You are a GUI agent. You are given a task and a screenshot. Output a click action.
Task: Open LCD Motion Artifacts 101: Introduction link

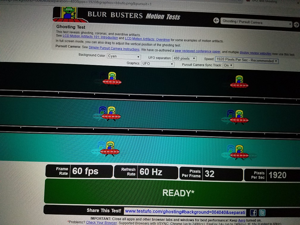coord(90,37)
